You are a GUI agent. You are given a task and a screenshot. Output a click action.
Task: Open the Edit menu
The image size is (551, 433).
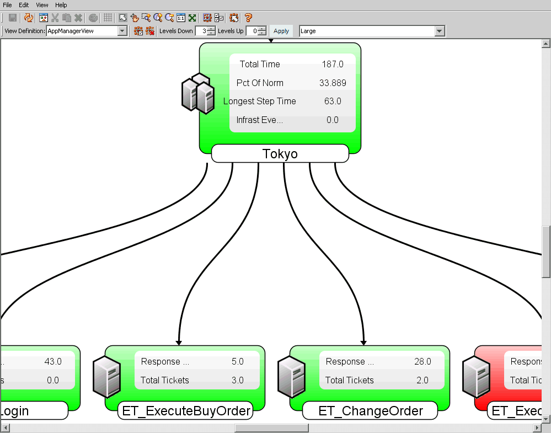click(x=23, y=4)
